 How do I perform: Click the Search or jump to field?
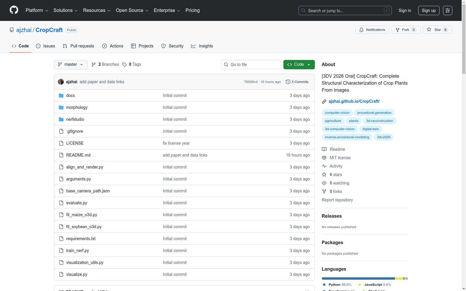pos(345,10)
